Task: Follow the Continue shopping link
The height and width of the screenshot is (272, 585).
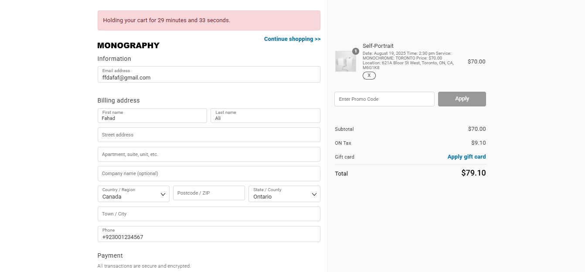Action: click(x=292, y=39)
